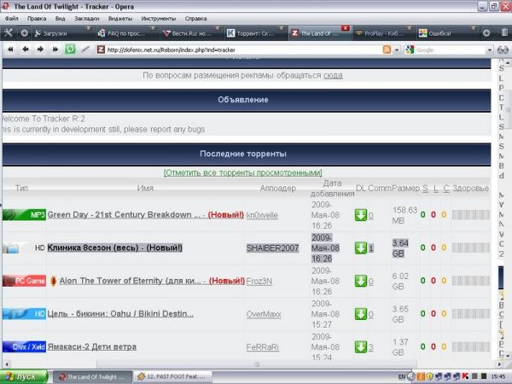Download Ямакаси-2 via green arrow
The image size is (512, 384).
[x=361, y=347]
